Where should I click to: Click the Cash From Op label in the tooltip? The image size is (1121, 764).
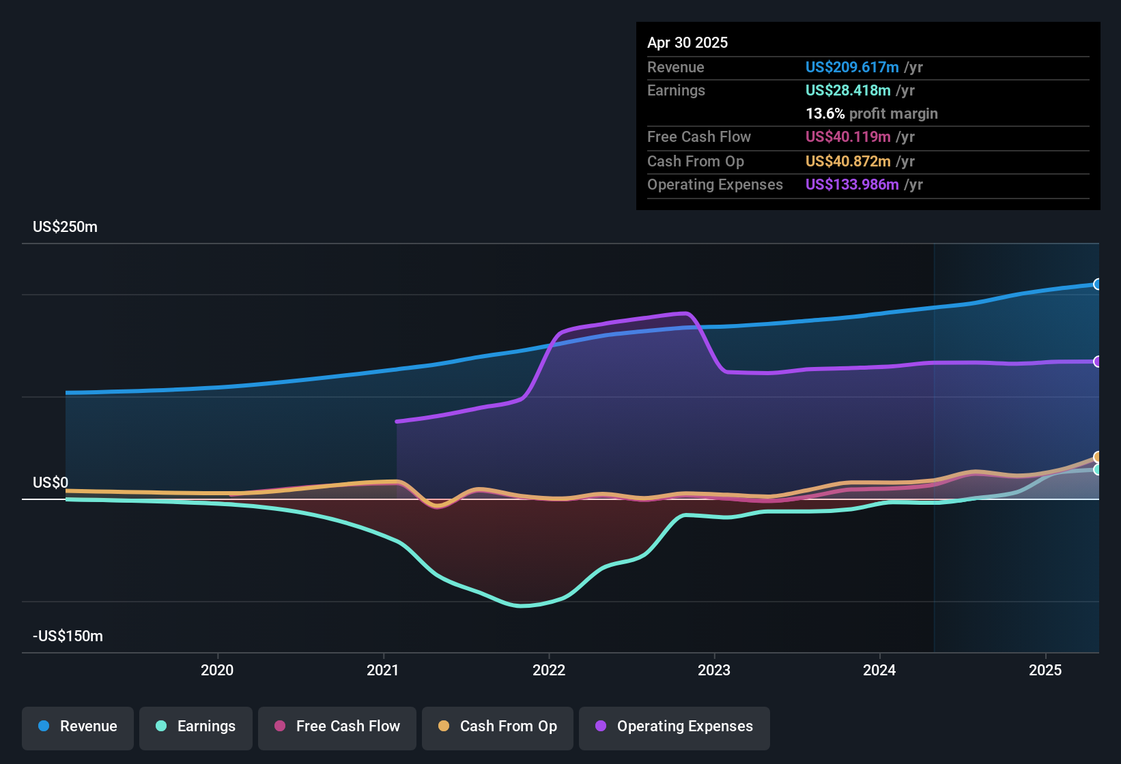click(x=696, y=161)
